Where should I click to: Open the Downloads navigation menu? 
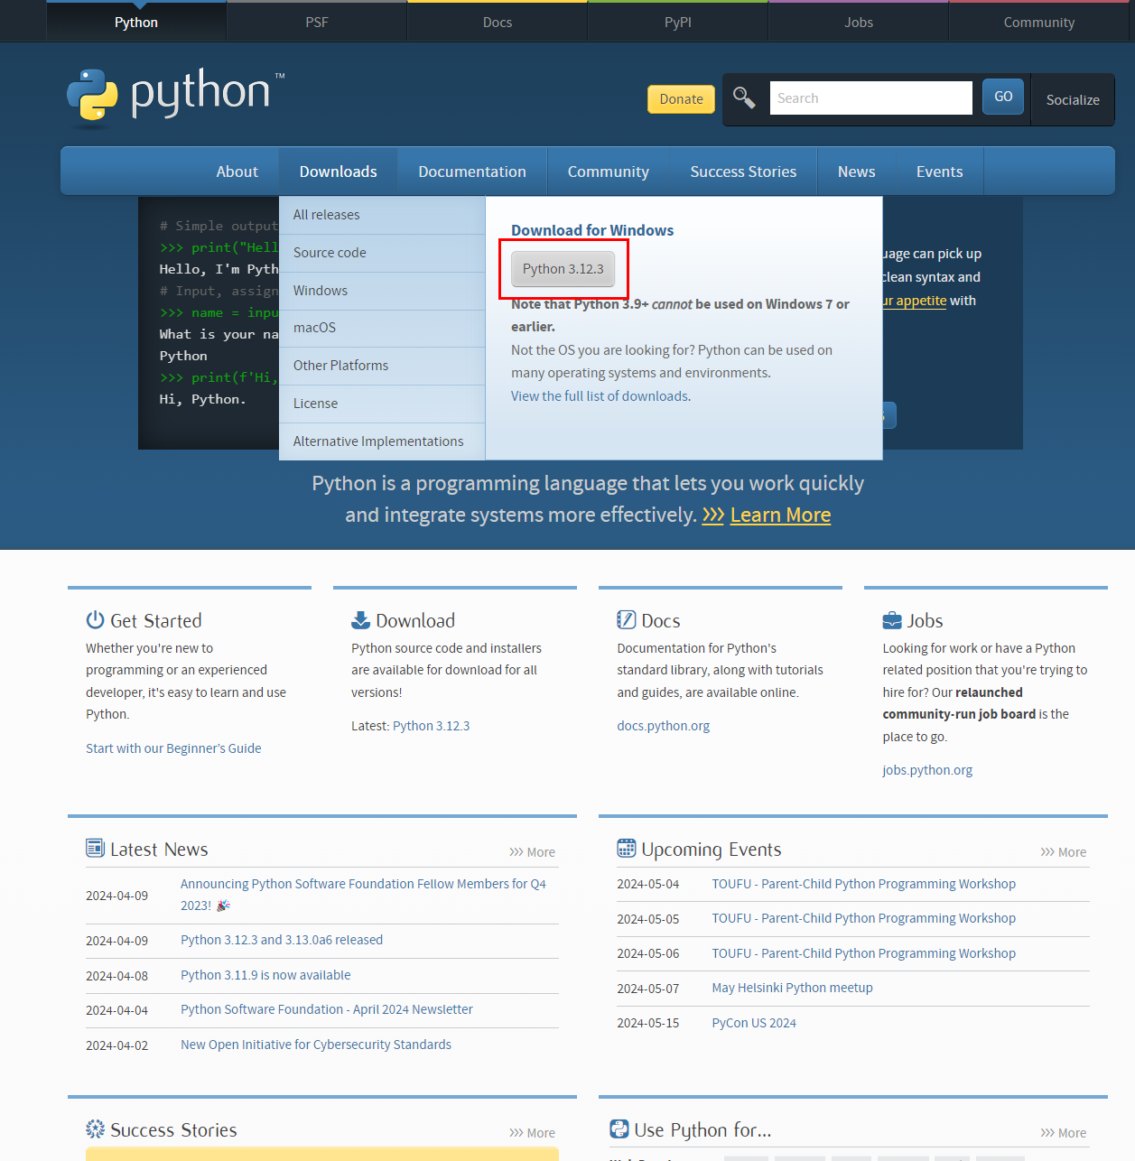pyautogui.click(x=339, y=172)
